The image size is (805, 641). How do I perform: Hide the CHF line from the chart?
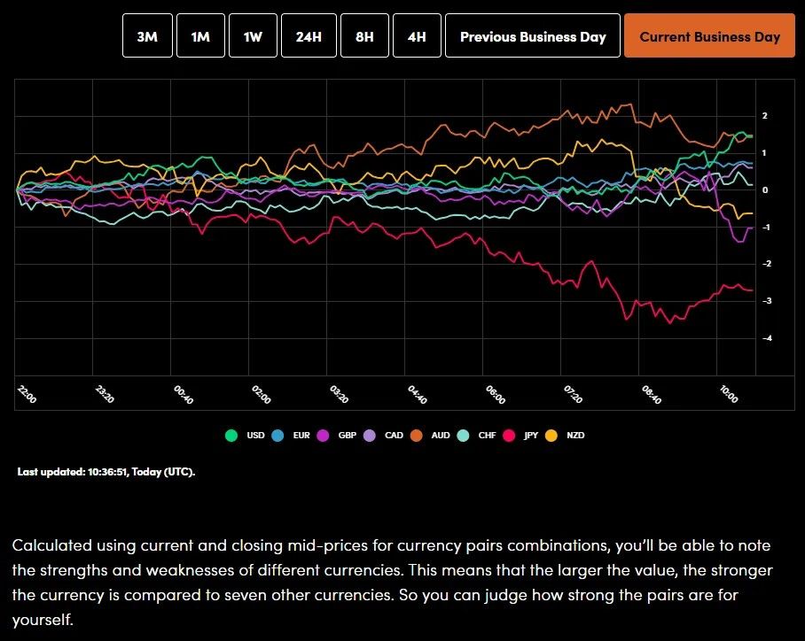(x=462, y=435)
